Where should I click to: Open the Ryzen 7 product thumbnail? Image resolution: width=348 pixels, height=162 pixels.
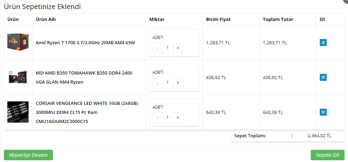[18, 42]
